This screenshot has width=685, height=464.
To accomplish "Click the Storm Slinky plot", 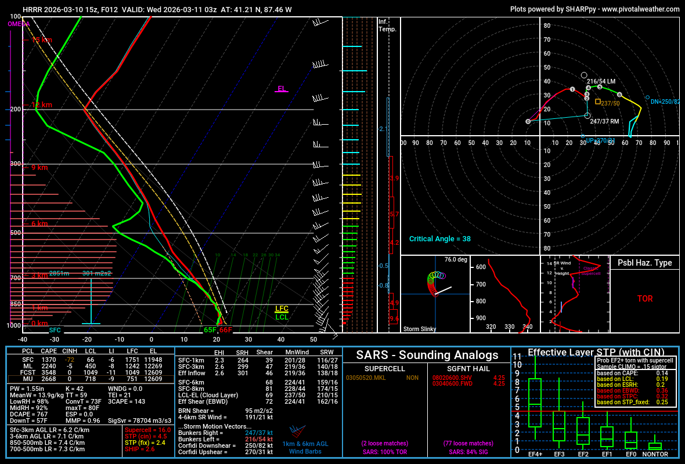I will point(435,294).
